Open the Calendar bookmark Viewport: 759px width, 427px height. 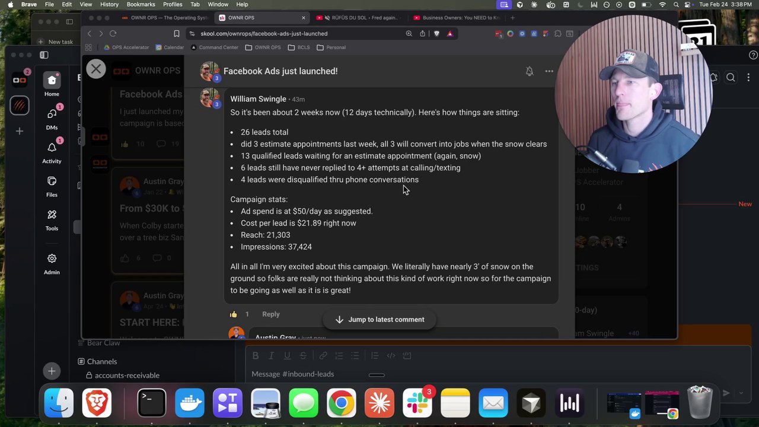point(170,47)
